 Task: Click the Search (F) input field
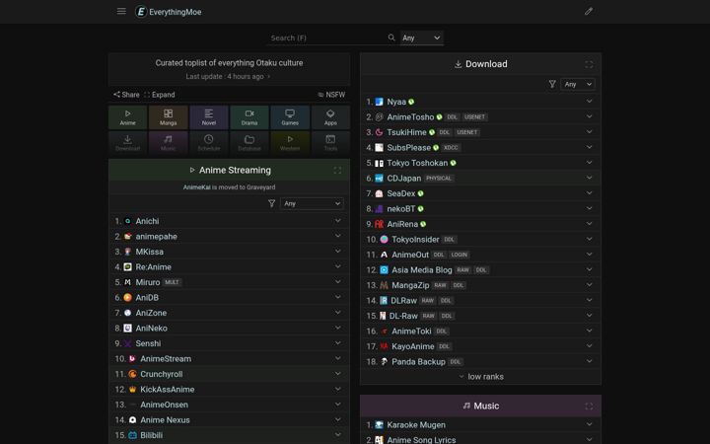coord(327,37)
